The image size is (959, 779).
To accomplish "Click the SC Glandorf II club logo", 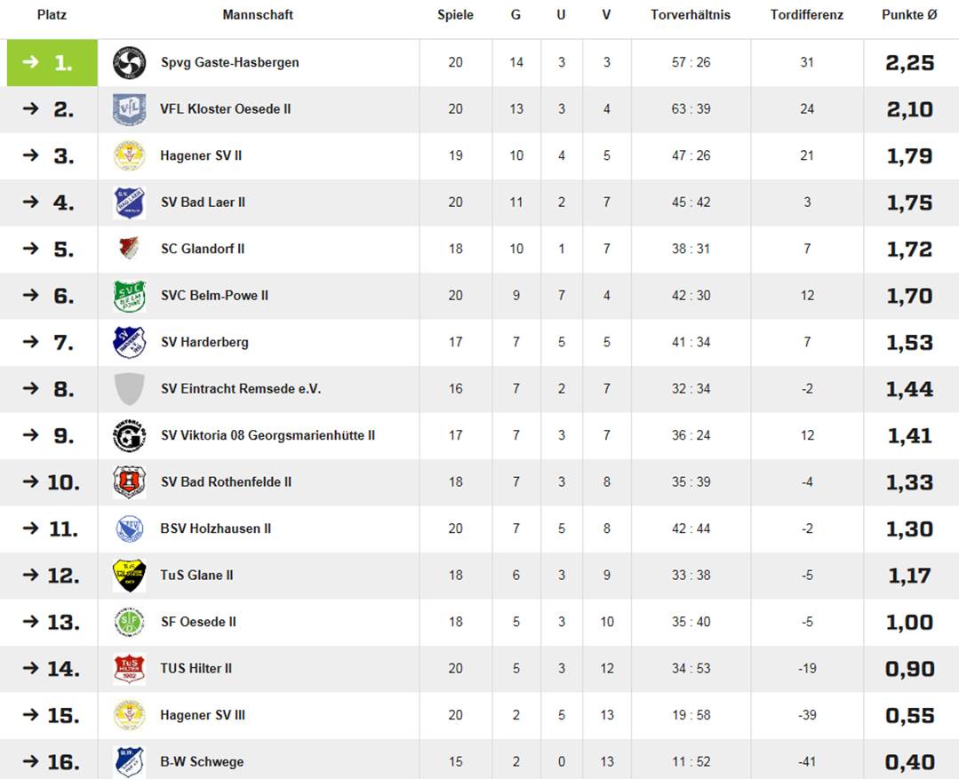I will [130, 249].
